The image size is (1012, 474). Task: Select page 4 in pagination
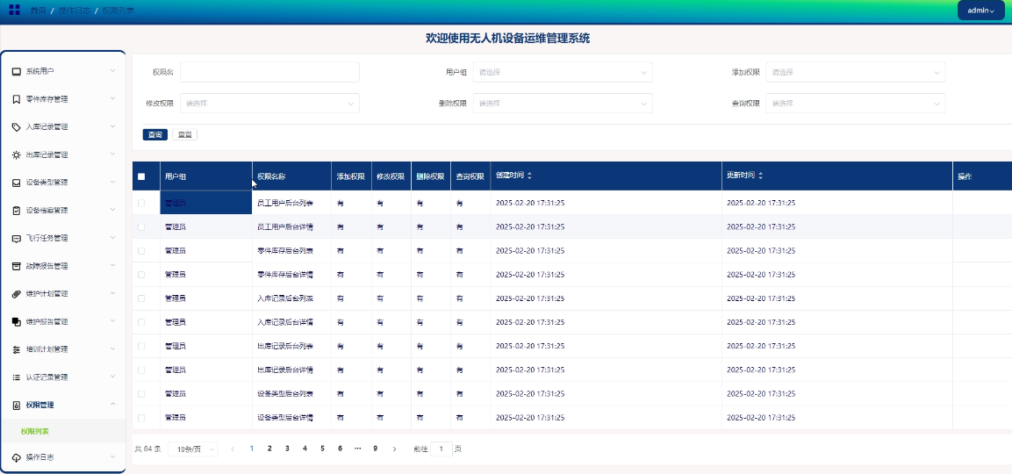click(305, 449)
